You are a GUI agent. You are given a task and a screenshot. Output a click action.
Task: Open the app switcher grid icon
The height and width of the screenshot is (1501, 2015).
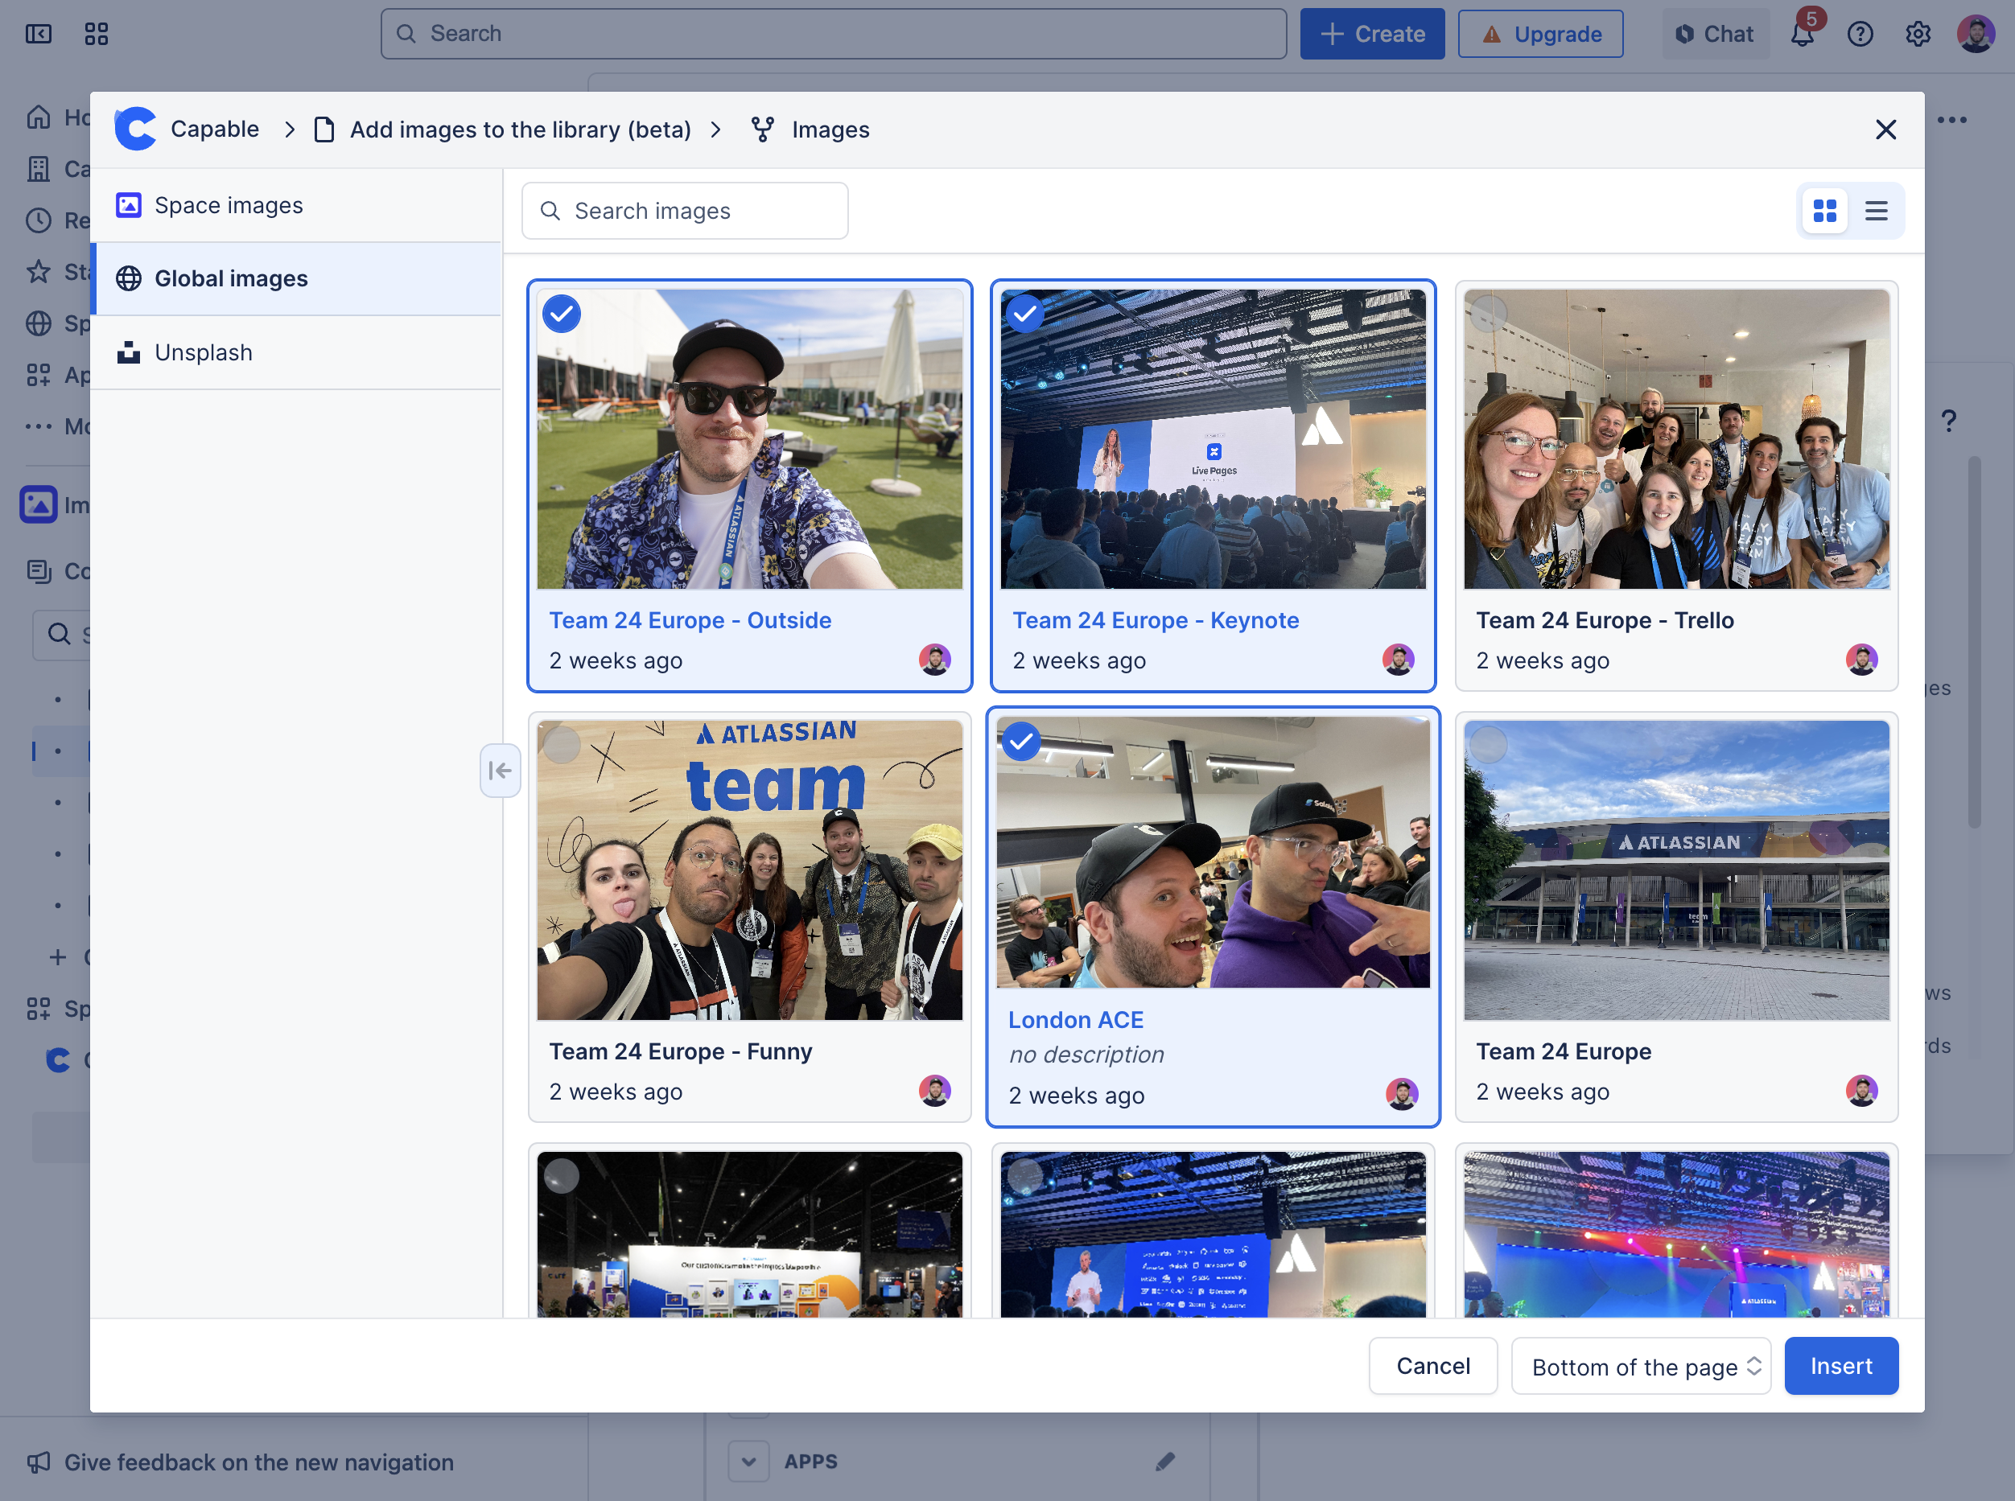tap(97, 35)
